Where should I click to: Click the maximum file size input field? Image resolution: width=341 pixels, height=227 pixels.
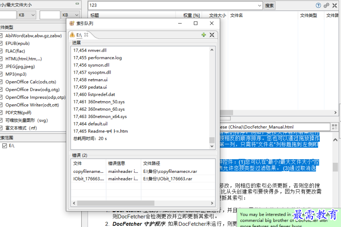click(x=50, y=15)
